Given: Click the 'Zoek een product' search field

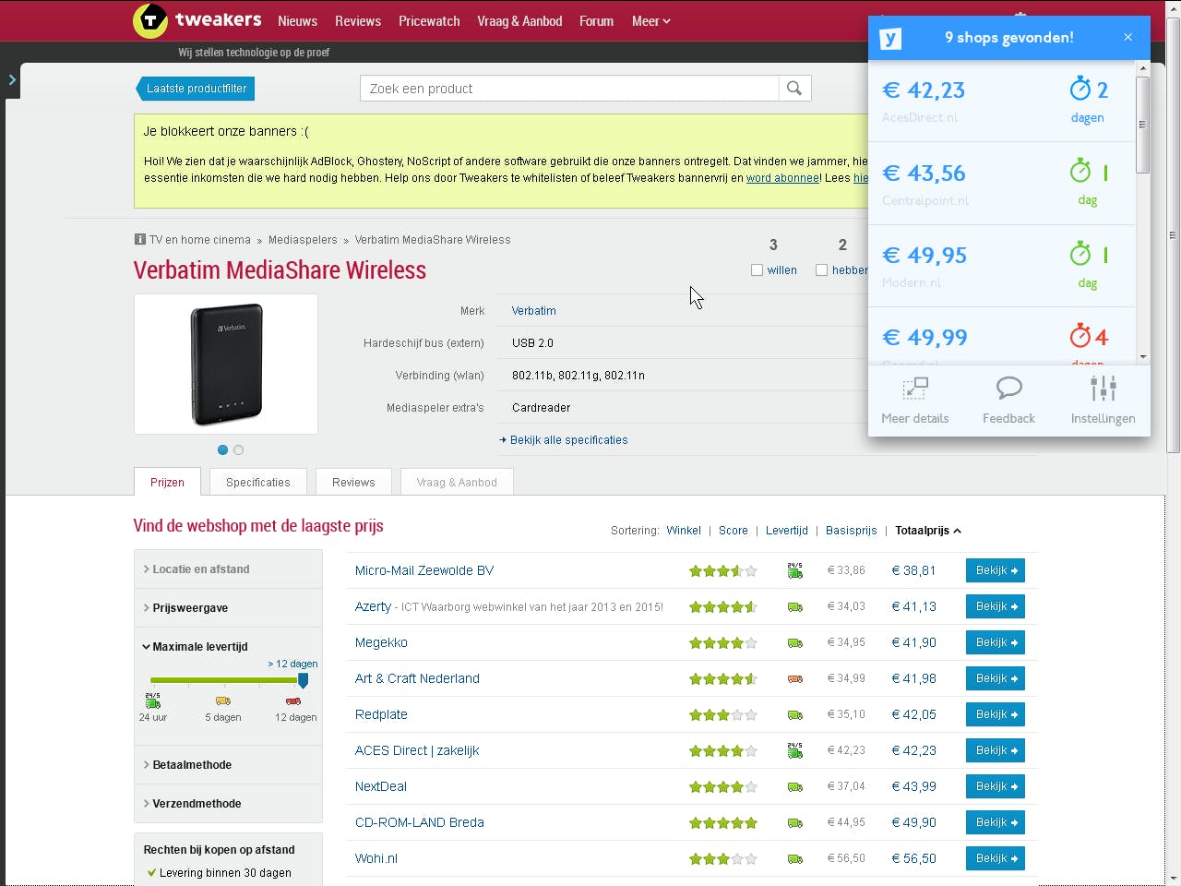Looking at the screenshot, I should coord(569,89).
